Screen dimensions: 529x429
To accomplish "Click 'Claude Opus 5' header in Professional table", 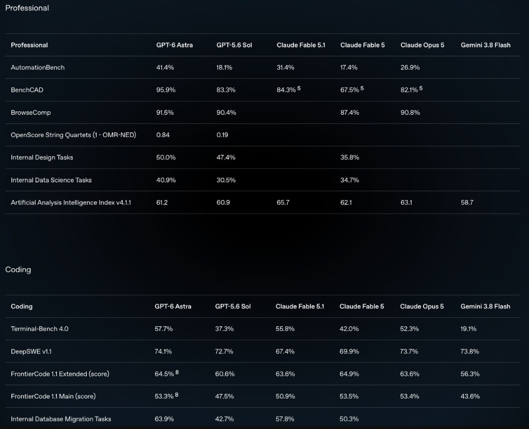I will (423, 45).
